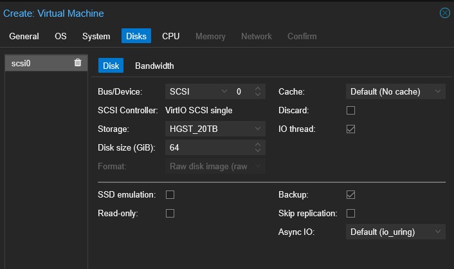The width and height of the screenshot is (454, 269).
Task: Toggle the IO thread checkbox
Action: 350,129
